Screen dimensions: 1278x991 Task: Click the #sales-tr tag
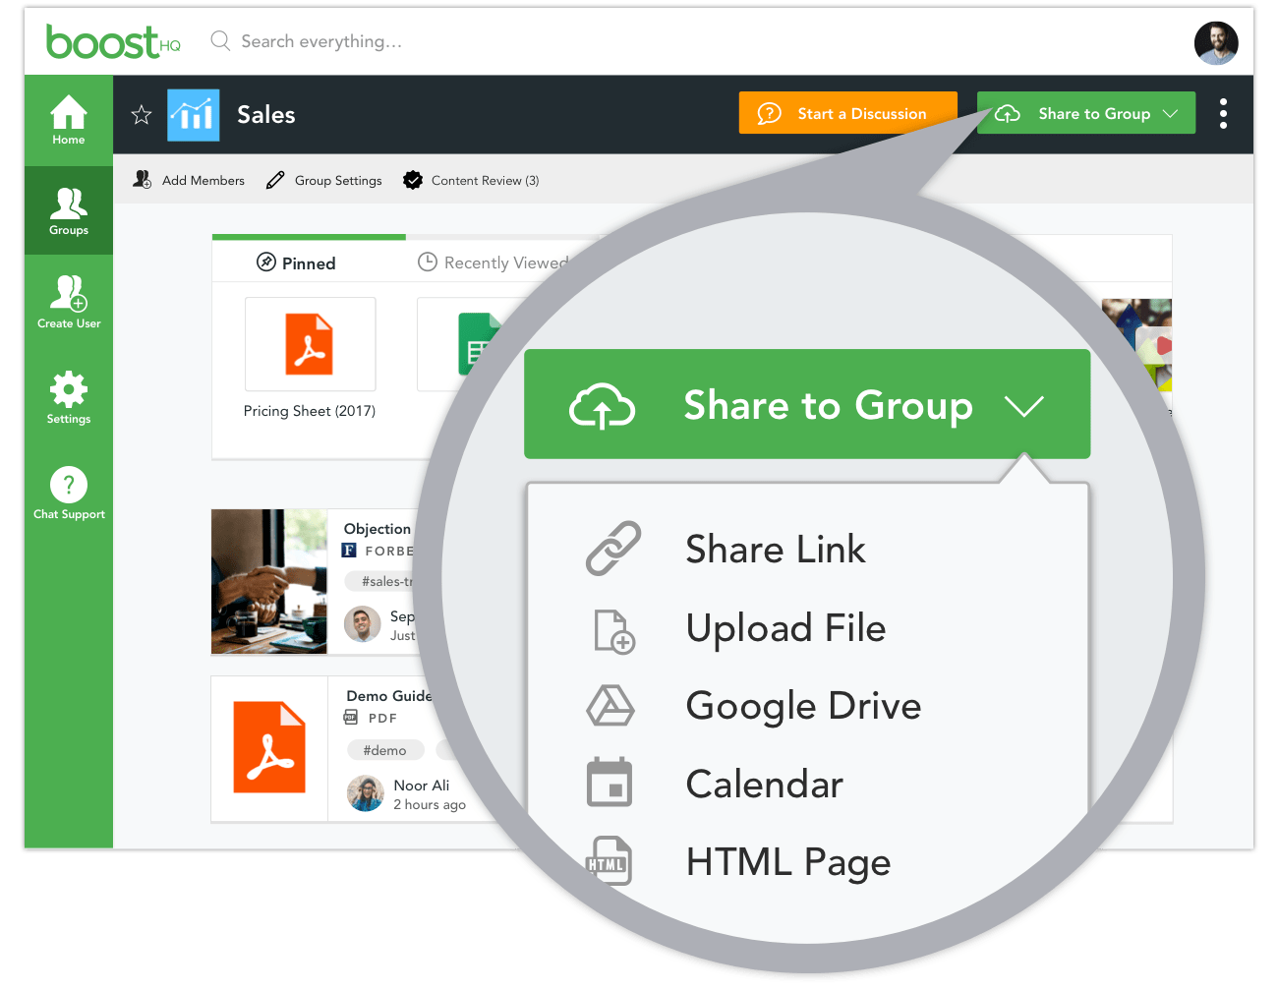(x=383, y=581)
